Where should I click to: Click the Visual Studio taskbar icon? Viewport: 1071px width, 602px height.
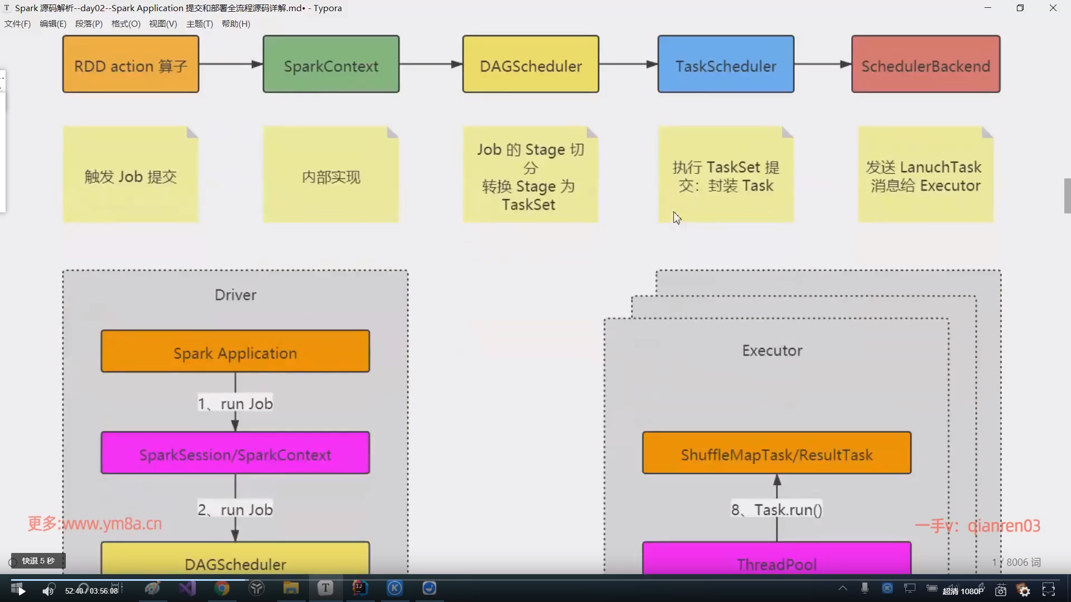(187, 589)
